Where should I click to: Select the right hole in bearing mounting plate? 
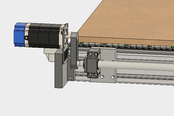(x=113, y=77)
